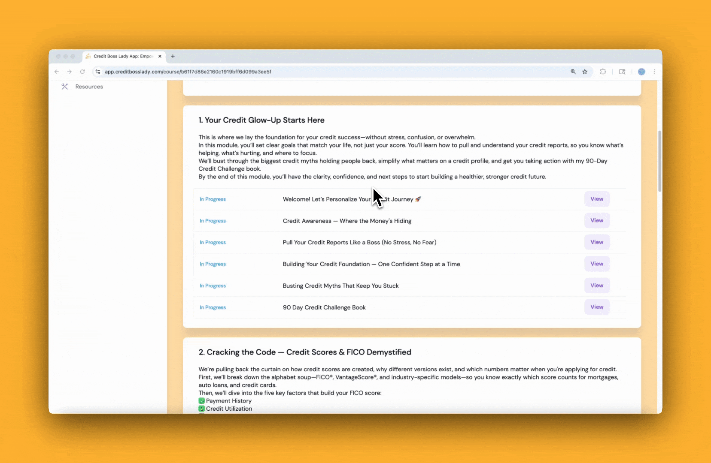Open the Credit Awareness lesson View button

click(596, 220)
